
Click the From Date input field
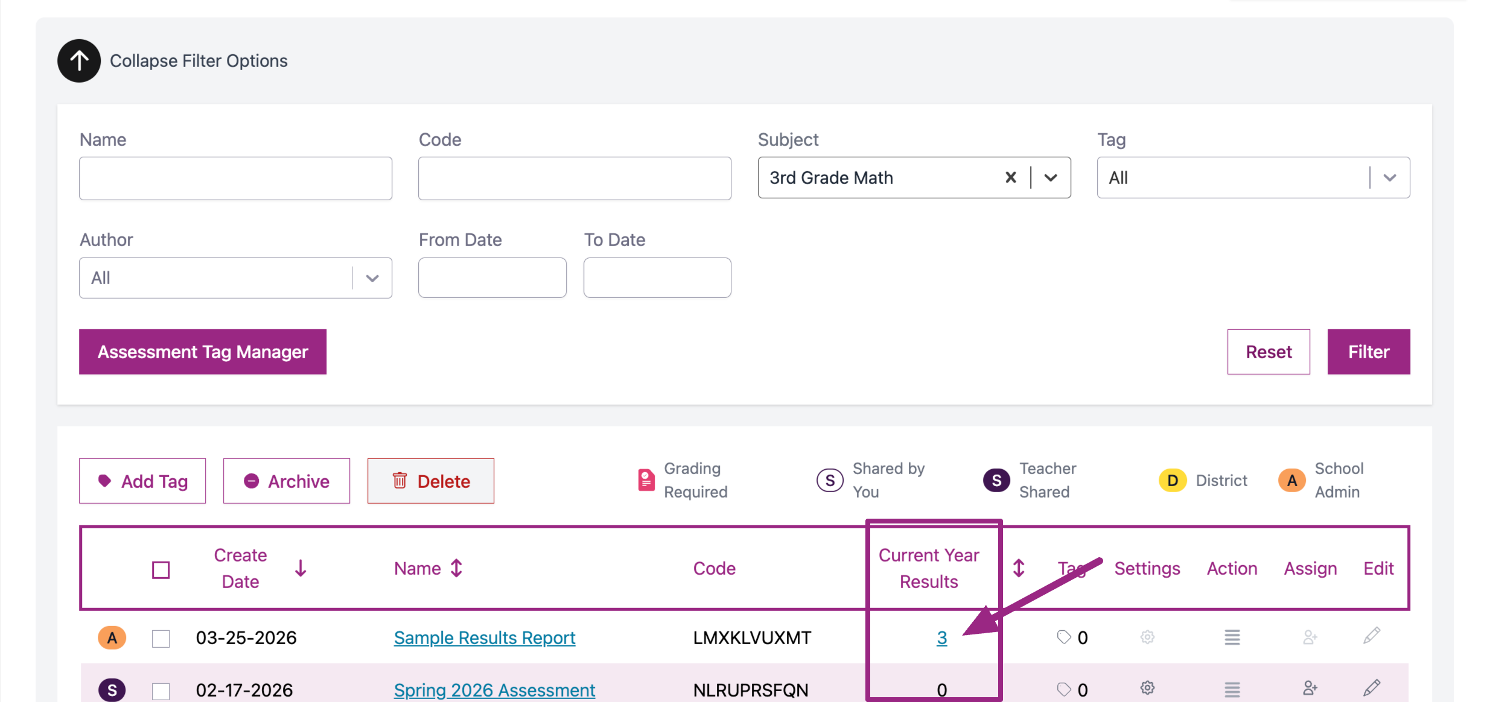point(492,277)
